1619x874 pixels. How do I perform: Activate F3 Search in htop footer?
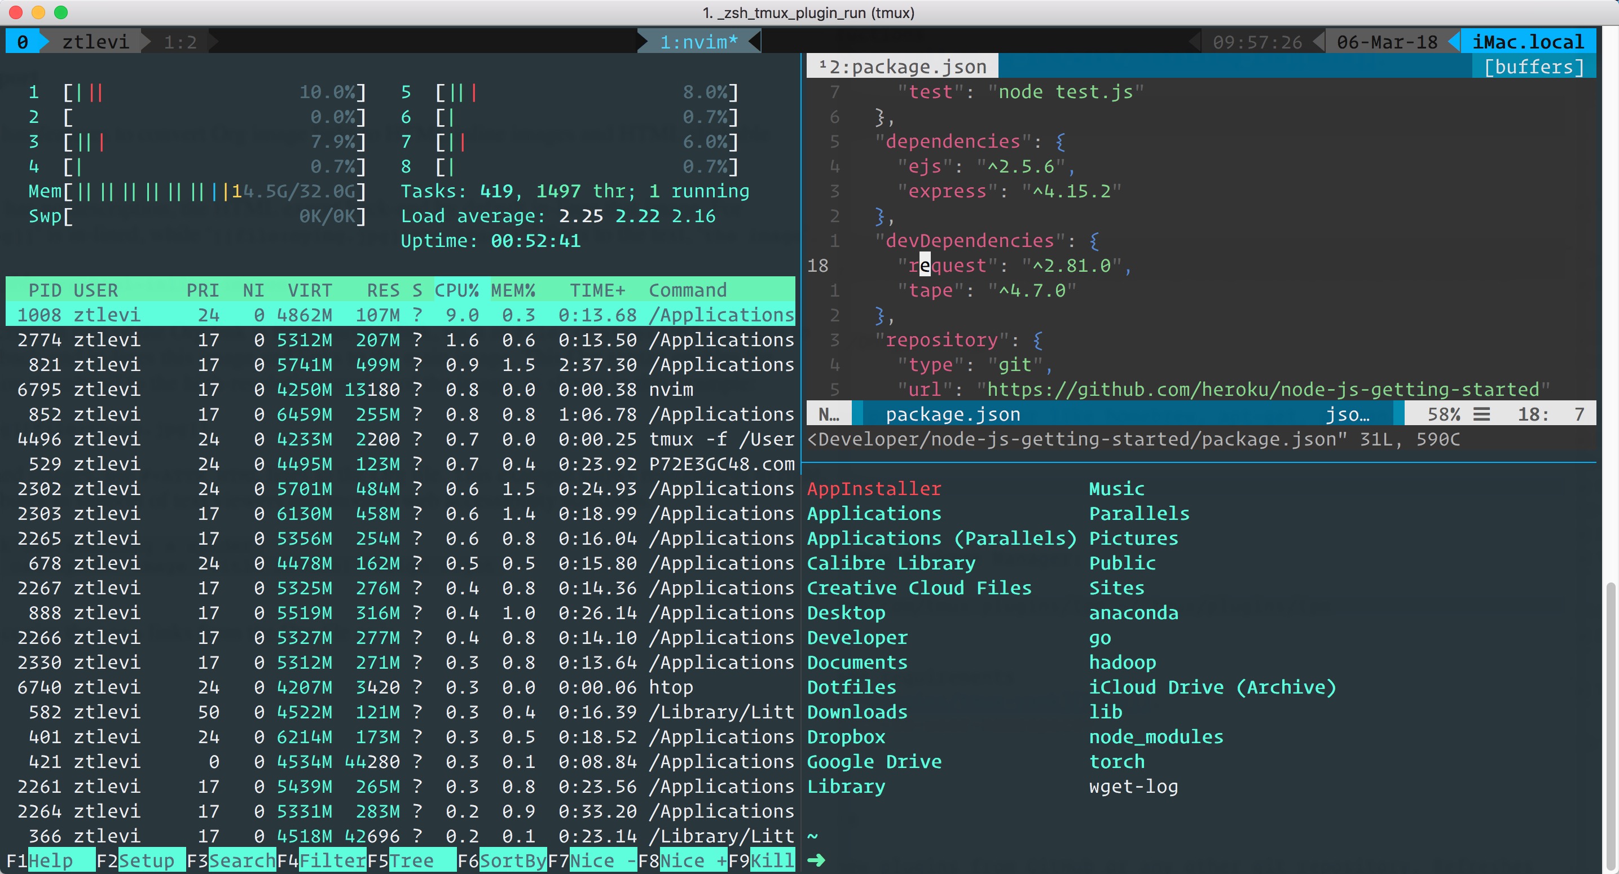(x=241, y=860)
